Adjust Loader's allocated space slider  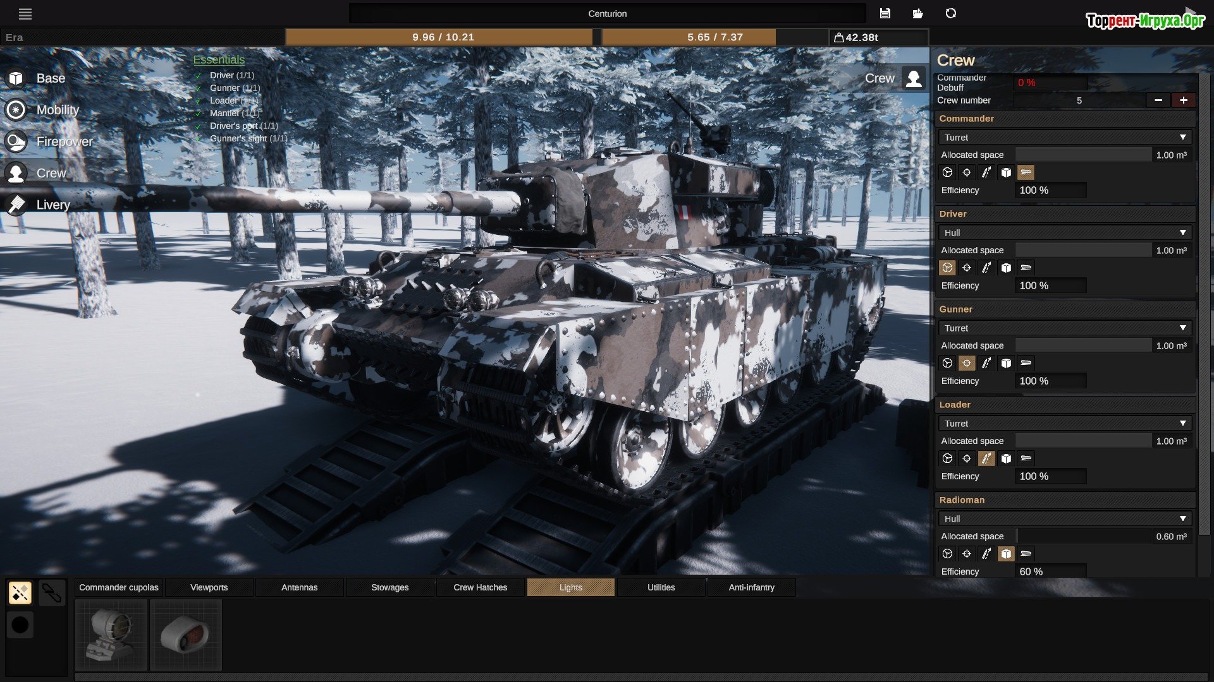1083,441
